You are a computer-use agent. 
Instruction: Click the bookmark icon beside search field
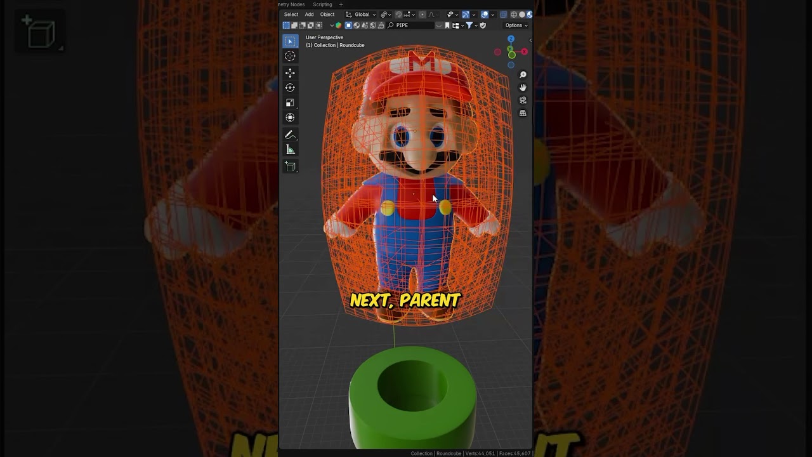point(447,25)
